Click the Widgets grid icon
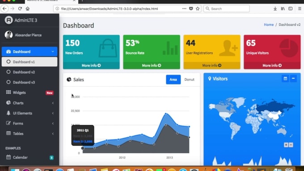The width and height of the screenshot is (304, 171). (x=8, y=92)
